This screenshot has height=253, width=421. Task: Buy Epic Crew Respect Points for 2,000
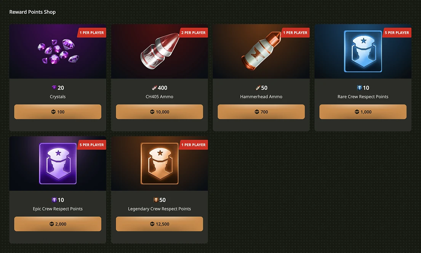click(58, 224)
